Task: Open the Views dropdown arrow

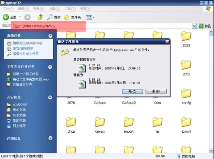Action: (x=94, y=17)
